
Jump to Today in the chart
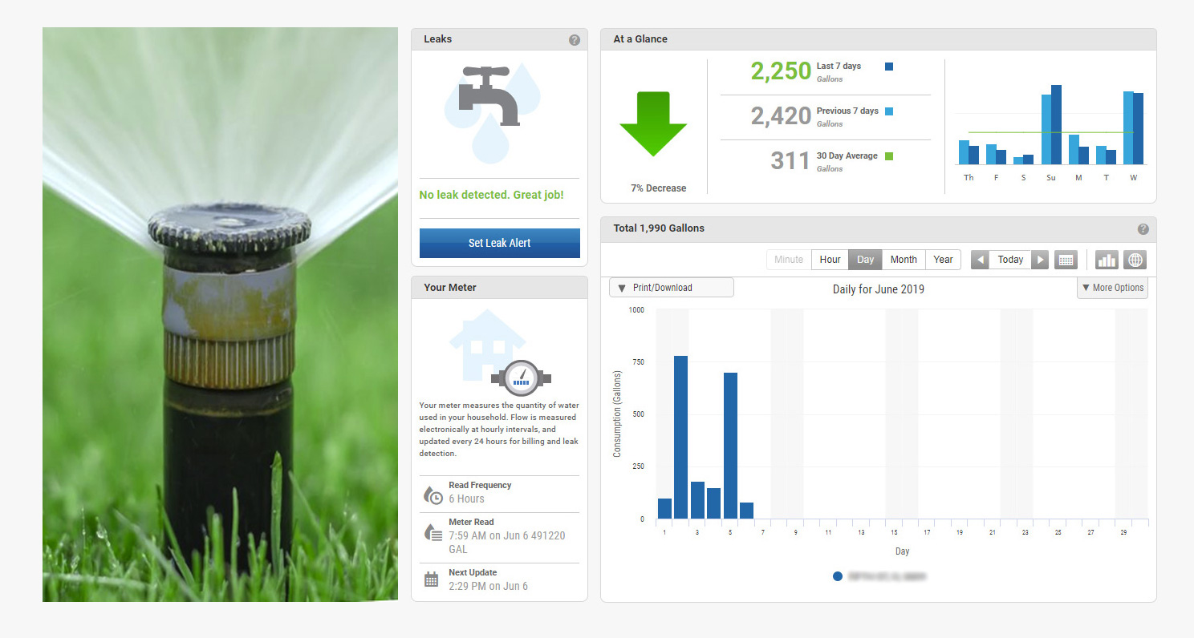click(x=1010, y=260)
